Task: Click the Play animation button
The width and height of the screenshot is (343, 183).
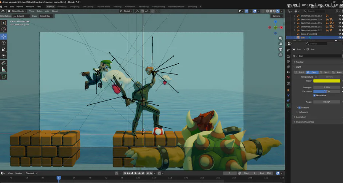Action: 135,173
